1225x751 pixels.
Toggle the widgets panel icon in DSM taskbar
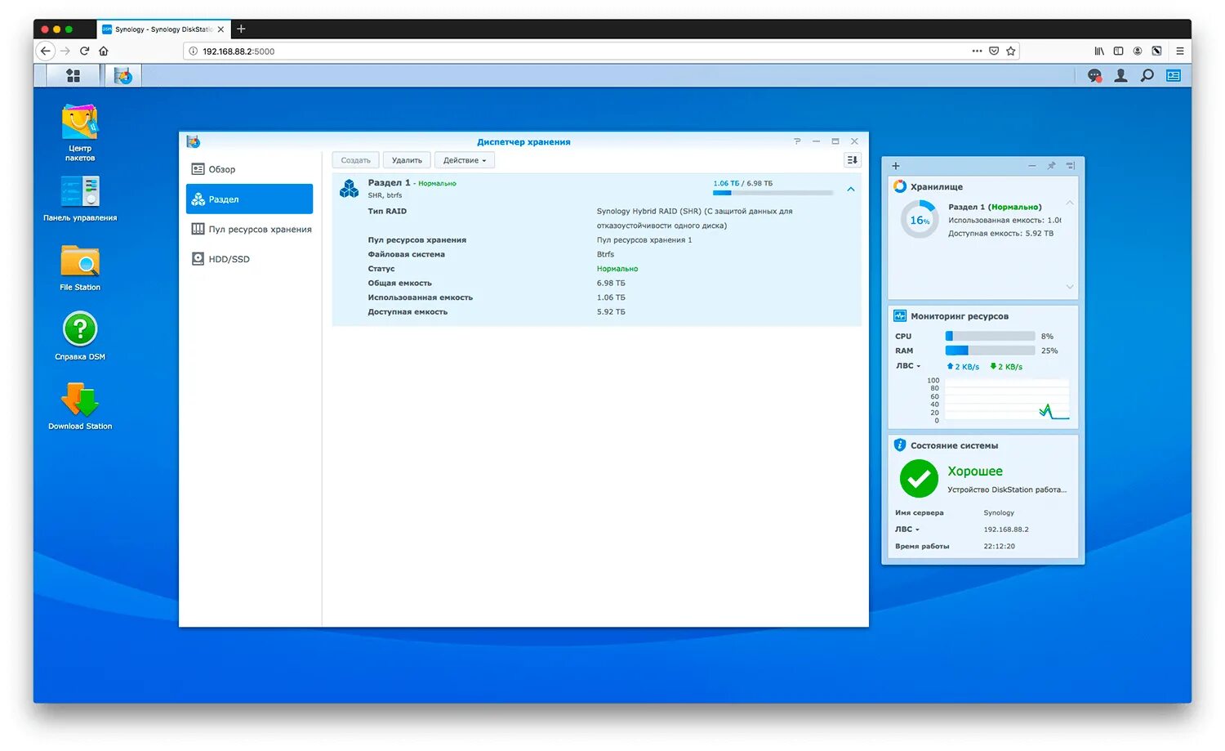point(1174,75)
